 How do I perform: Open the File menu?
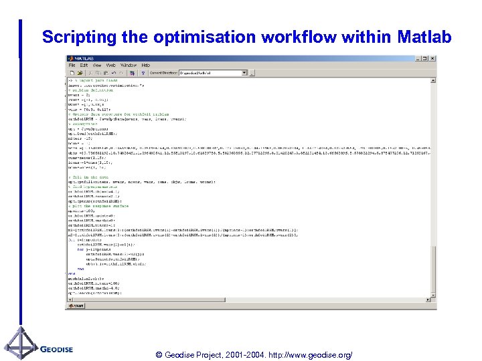coord(72,65)
